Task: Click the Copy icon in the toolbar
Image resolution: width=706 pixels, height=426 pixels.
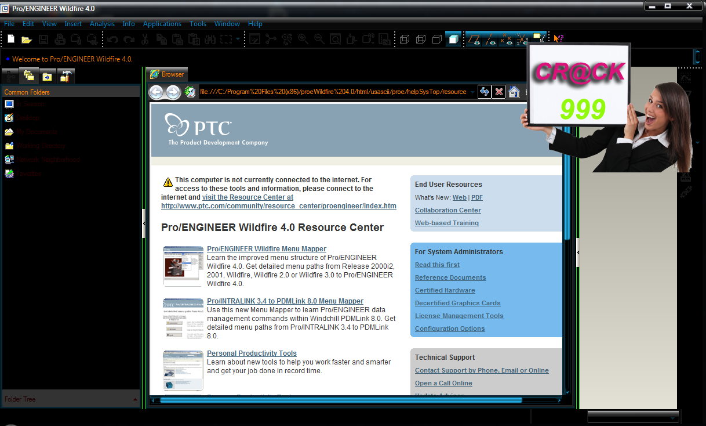Action: pos(162,39)
